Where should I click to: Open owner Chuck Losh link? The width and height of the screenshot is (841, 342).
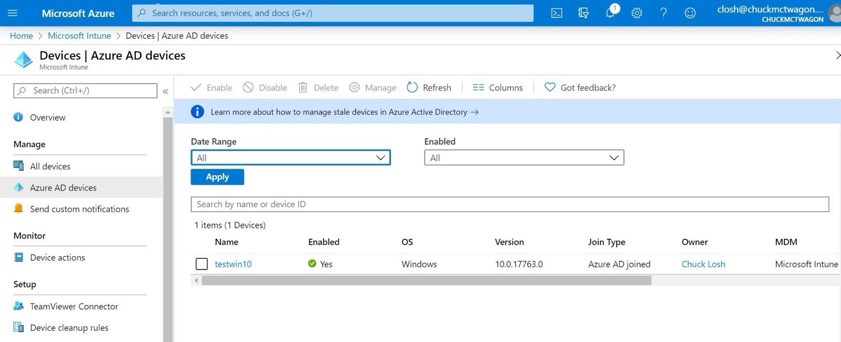[703, 264]
